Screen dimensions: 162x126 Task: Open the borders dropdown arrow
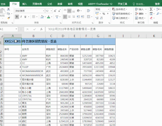[37, 17]
